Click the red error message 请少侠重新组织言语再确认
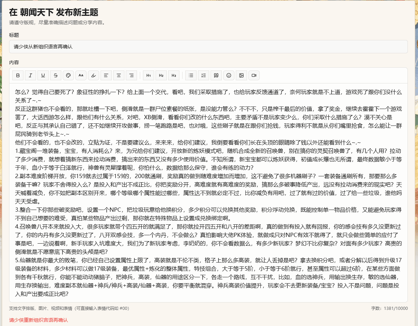This screenshot has width=418, height=326. (39, 320)
